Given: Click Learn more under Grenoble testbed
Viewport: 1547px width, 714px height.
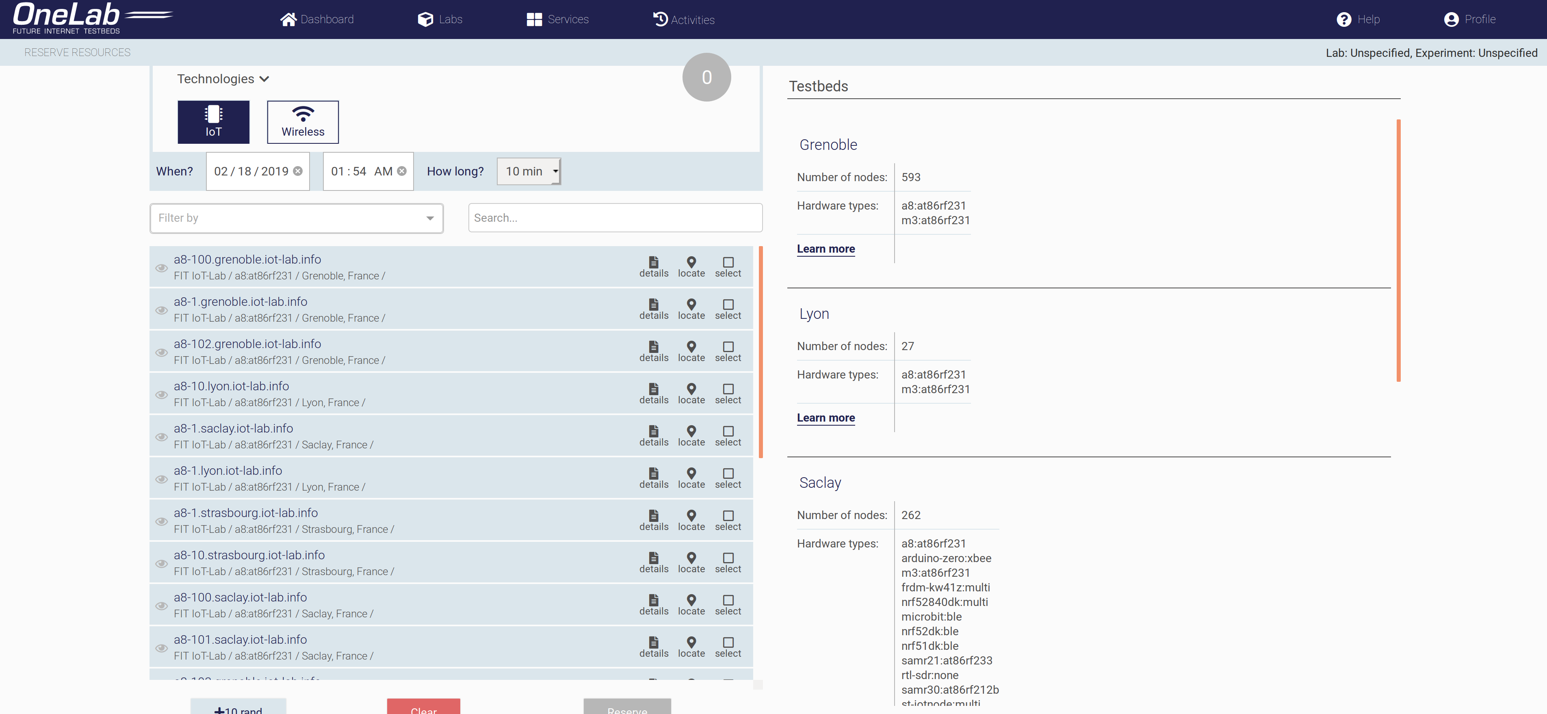Looking at the screenshot, I should pos(826,249).
